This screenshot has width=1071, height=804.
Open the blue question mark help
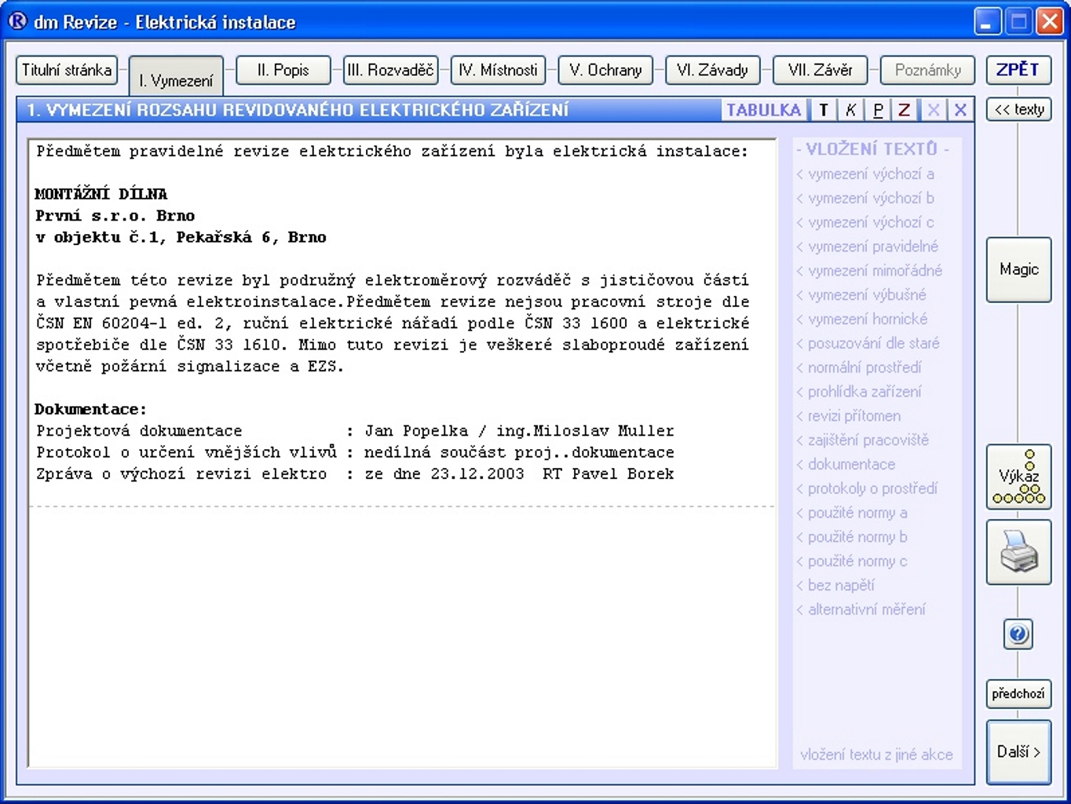[x=1018, y=634]
